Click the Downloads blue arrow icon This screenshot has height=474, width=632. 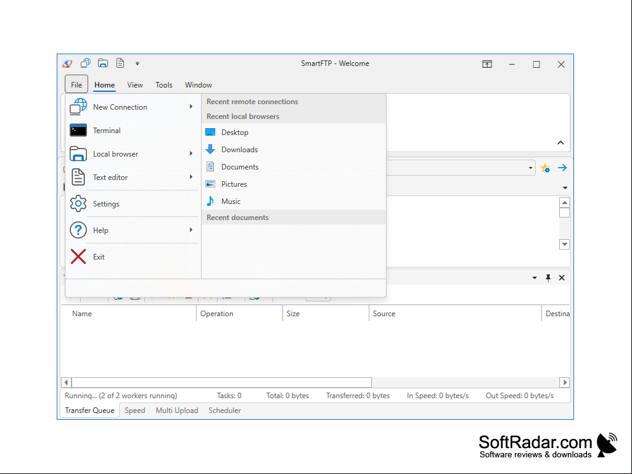pyautogui.click(x=210, y=150)
